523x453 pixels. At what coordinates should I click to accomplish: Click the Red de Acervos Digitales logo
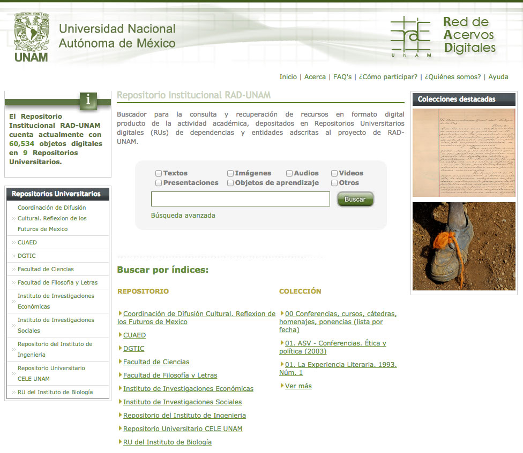pos(443,36)
